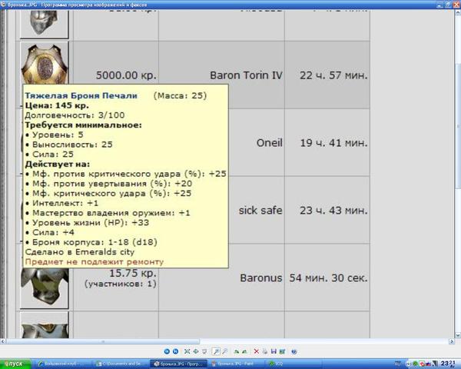The image size is (461, 369).
Task: Click the tooltip line Цена: 145 кр.
Action: 57,105
